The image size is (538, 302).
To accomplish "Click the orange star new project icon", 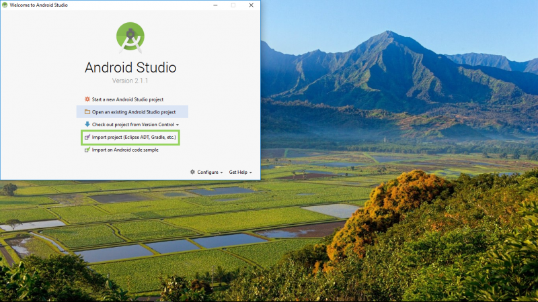I will (x=87, y=99).
